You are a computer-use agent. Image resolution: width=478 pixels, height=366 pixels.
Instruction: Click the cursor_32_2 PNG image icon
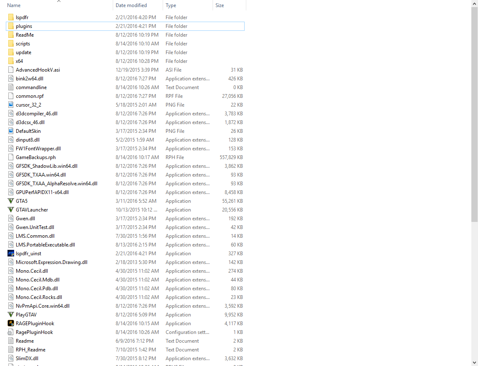point(11,105)
